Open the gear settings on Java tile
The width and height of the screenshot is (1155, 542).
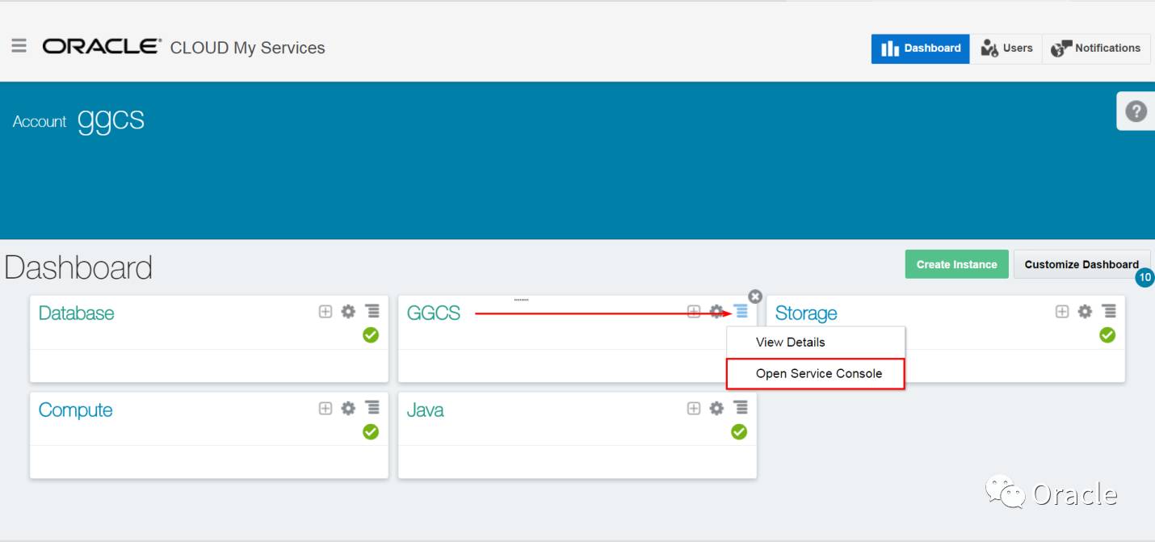(716, 408)
